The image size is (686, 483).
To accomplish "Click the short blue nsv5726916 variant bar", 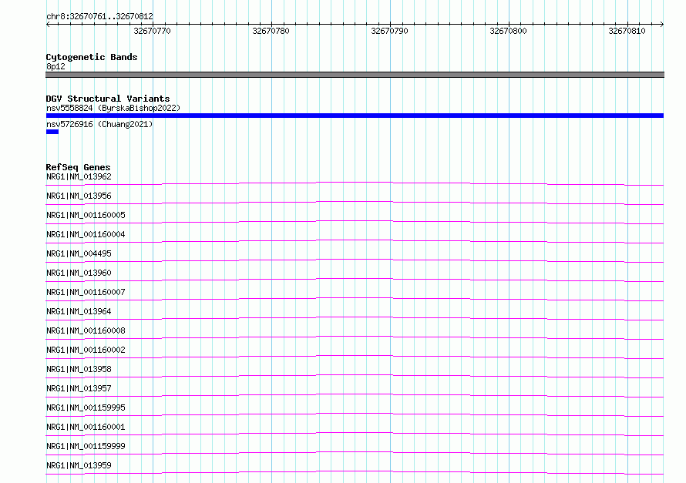I will pyautogui.click(x=52, y=132).
